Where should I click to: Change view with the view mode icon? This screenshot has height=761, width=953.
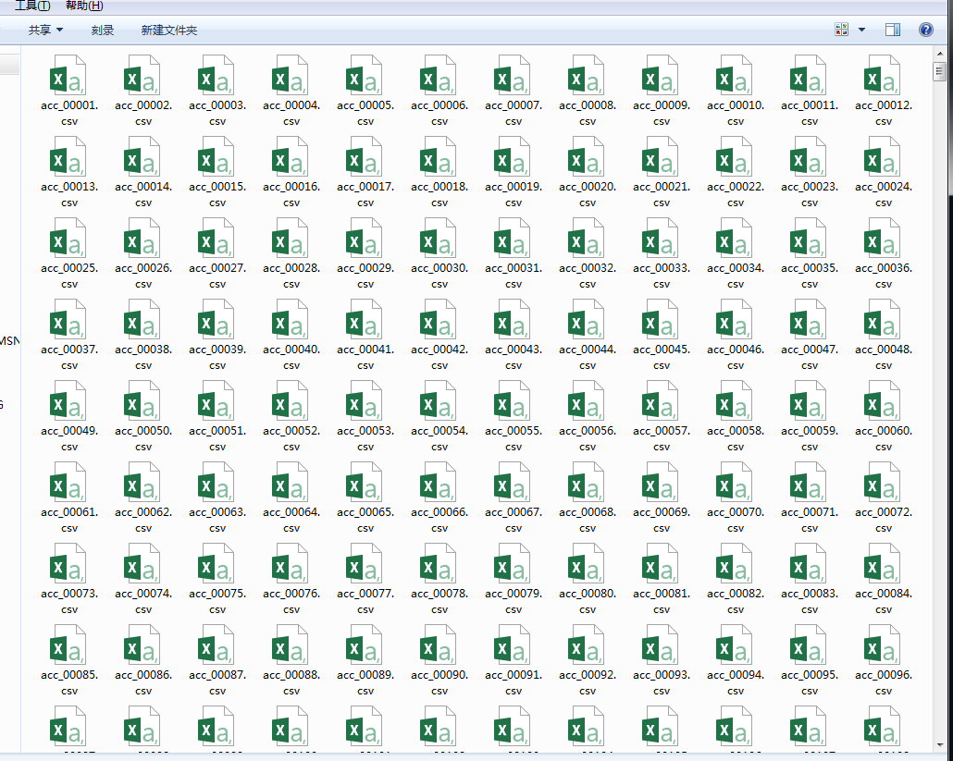(x=842, y=30)
